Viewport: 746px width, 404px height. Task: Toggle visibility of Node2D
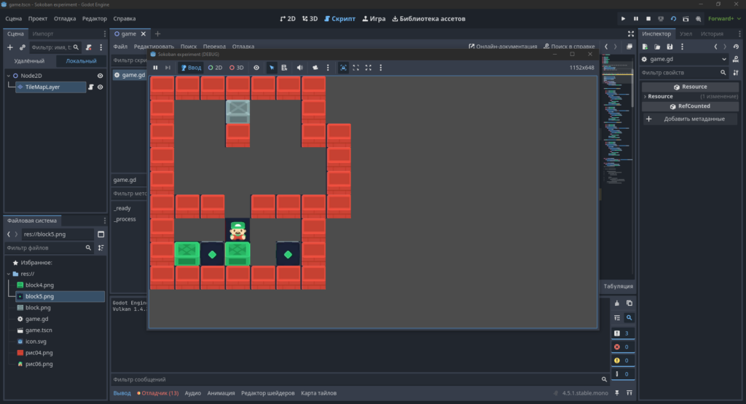[100, 76]
